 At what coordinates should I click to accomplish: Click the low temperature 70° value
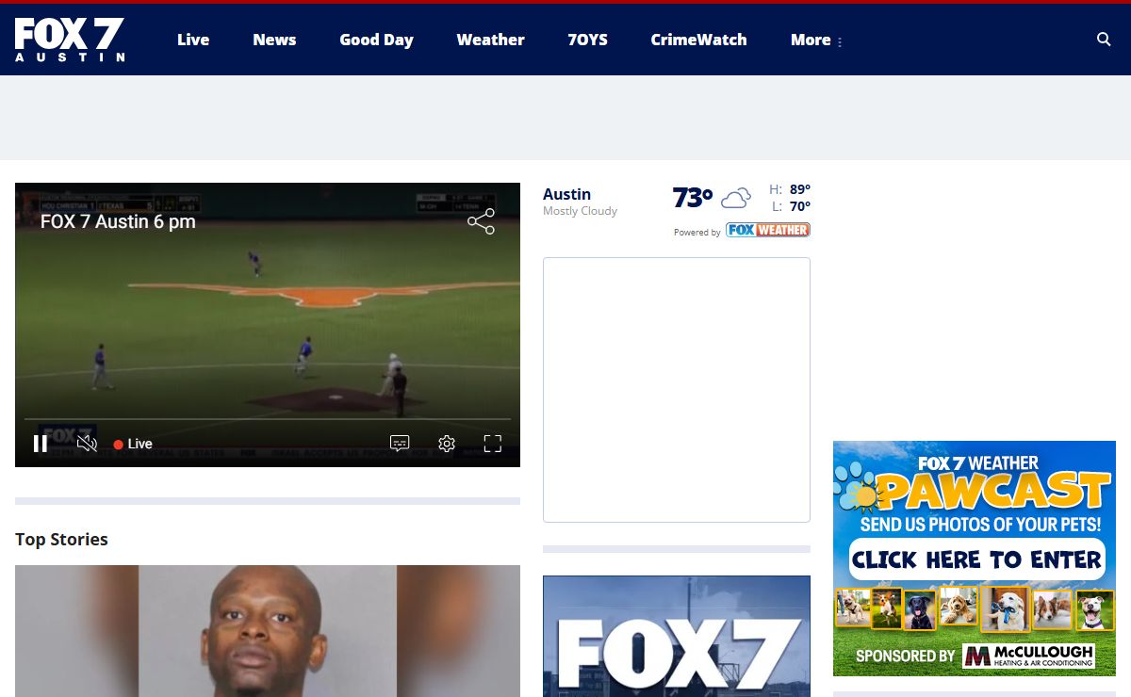[800, 206]
